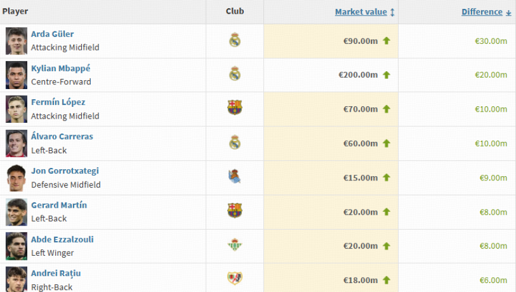Viewport: 516px width, 292px height.
Task: Click Real Madrid crest in Álvaro Carreras row
Action: tap(235, 142)
